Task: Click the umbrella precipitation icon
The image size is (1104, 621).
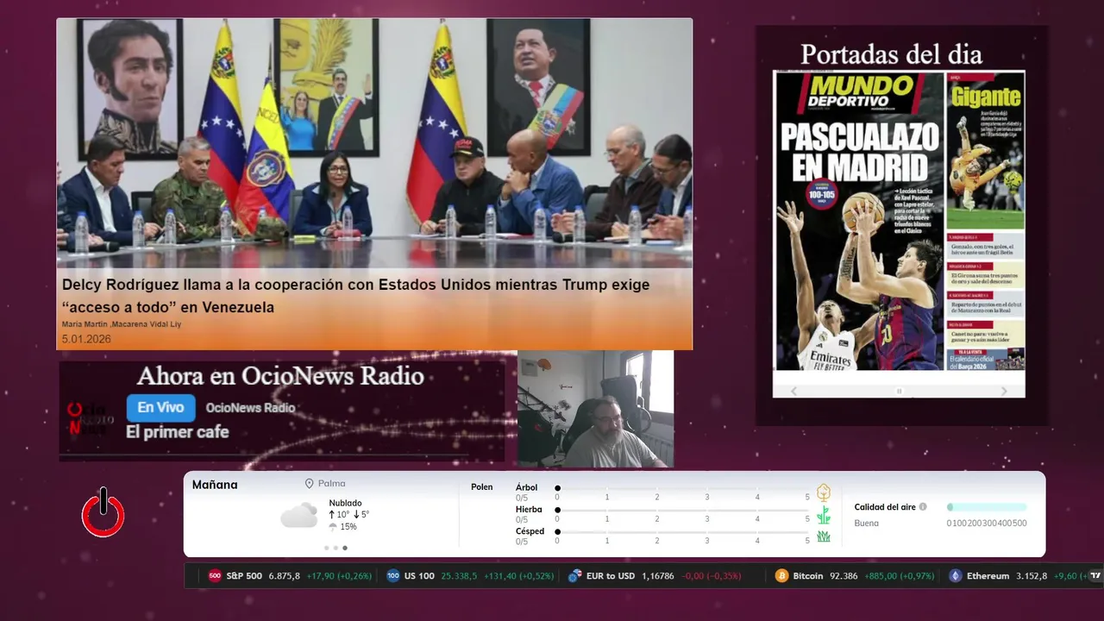Action: [333, 527]
